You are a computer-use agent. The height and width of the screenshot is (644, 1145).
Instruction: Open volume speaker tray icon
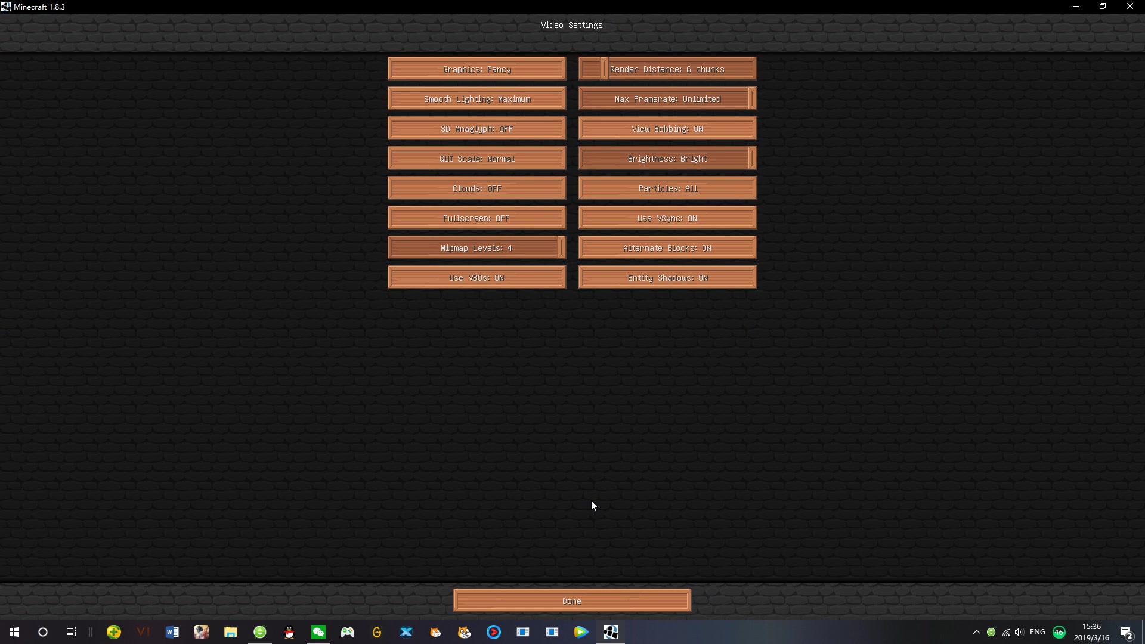coord(1019,632)
